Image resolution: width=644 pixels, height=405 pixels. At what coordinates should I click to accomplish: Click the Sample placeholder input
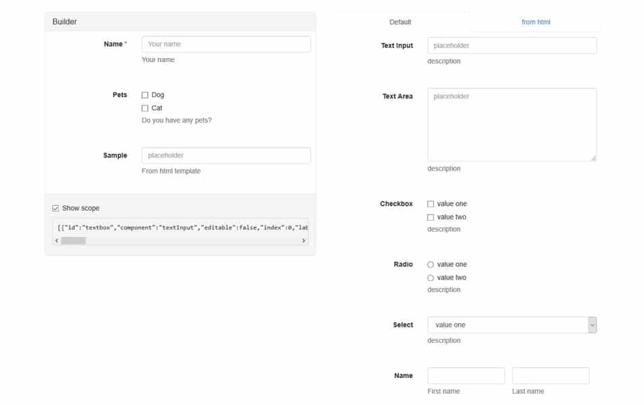225,155
